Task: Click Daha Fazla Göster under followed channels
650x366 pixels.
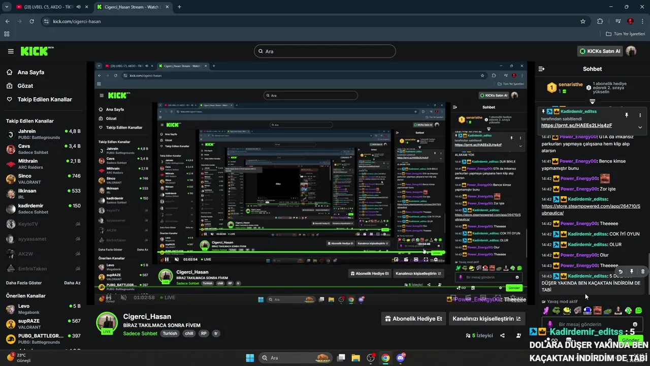Action: 24,283
